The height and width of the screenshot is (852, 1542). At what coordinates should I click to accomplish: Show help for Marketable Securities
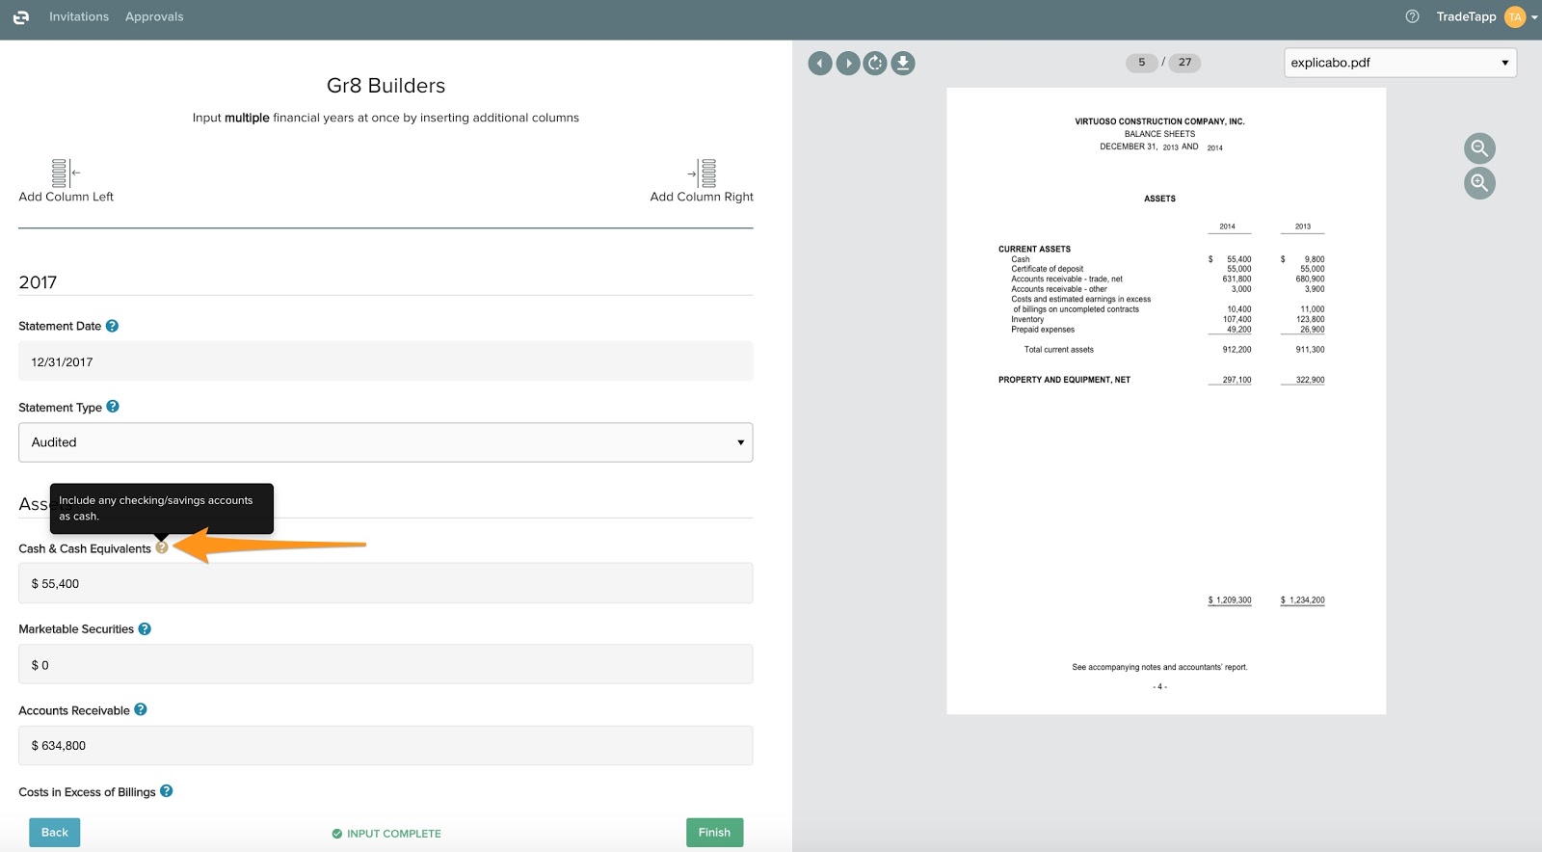pyautogui.click(x=145, y=629)
